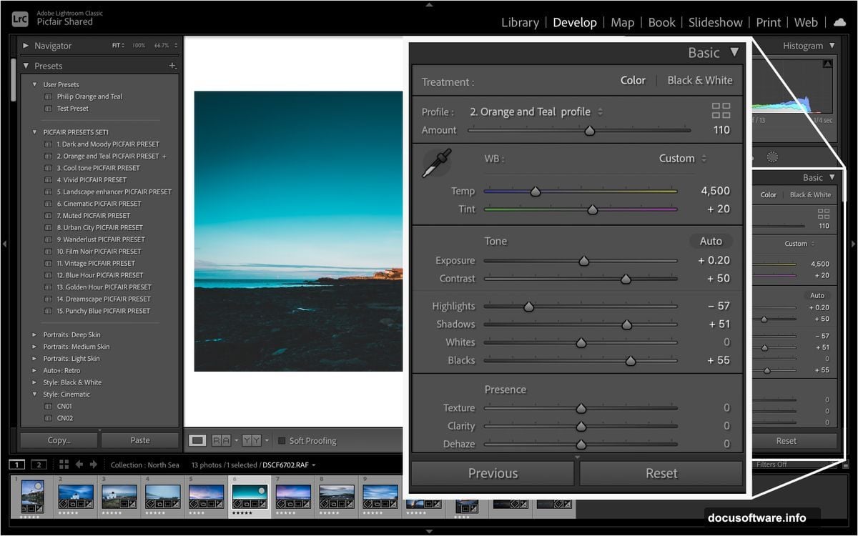The height and width of the screenshot is (536, 858).
Task: Click the Temp slider handle
Action: click(x=535, y=191)
